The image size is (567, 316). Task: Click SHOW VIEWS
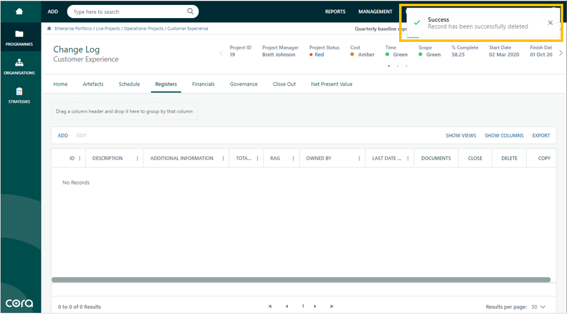460,135
